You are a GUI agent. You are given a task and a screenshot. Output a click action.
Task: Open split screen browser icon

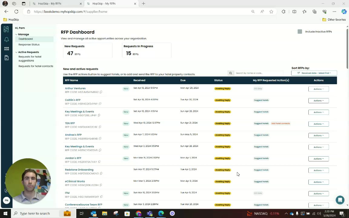point(294,12)
